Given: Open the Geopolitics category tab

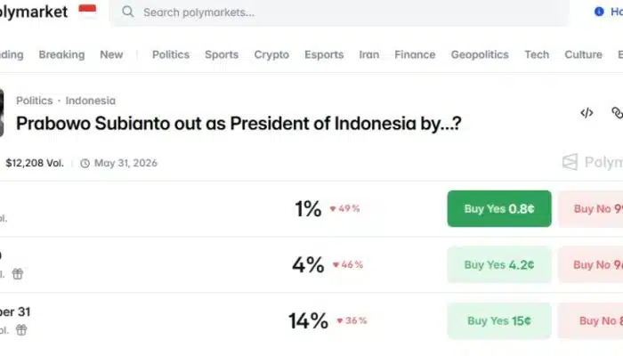Looking at the screenshot, I should tap(480, 54).
